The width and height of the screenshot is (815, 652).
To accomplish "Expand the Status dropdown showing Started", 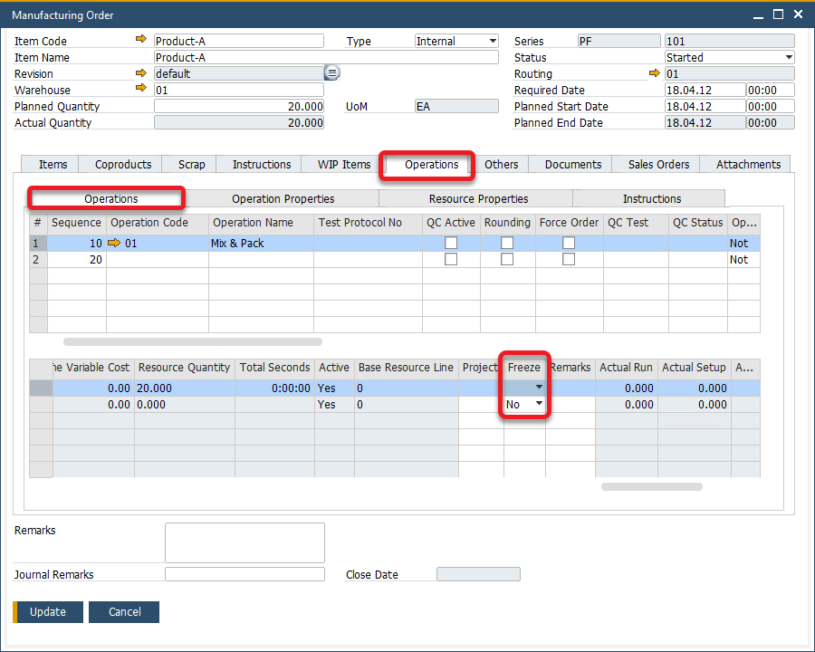I will point(788,57).
